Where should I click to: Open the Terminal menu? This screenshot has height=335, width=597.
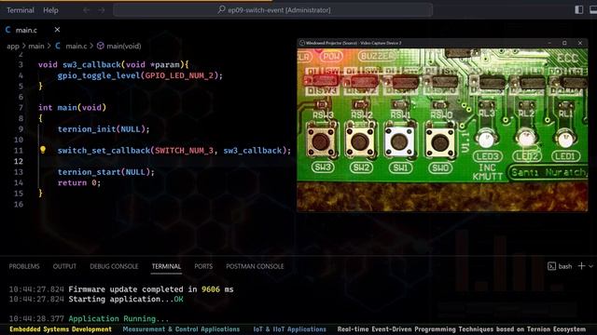click(21, 10)
